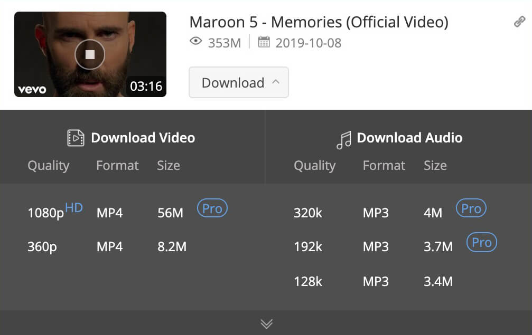
Task: Click the vevo logo on thumbnail
Action: (x=32, y=89)
